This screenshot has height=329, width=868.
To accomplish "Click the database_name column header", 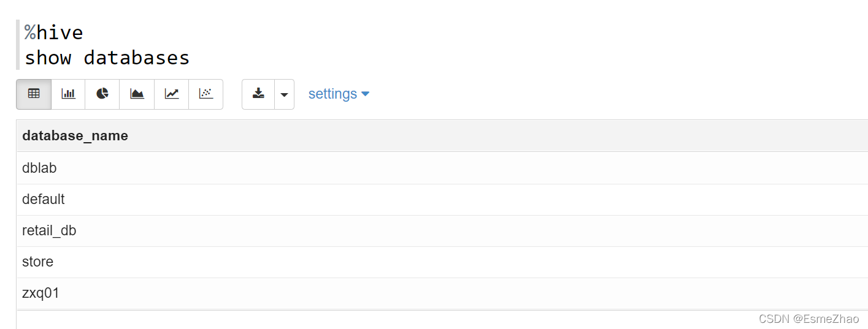I will [75, 135].
